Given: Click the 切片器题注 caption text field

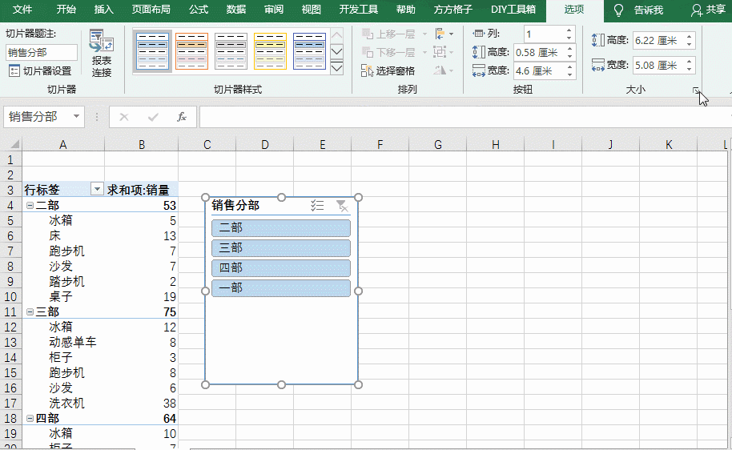Looking at the screenshot, I should pos(42,53).
